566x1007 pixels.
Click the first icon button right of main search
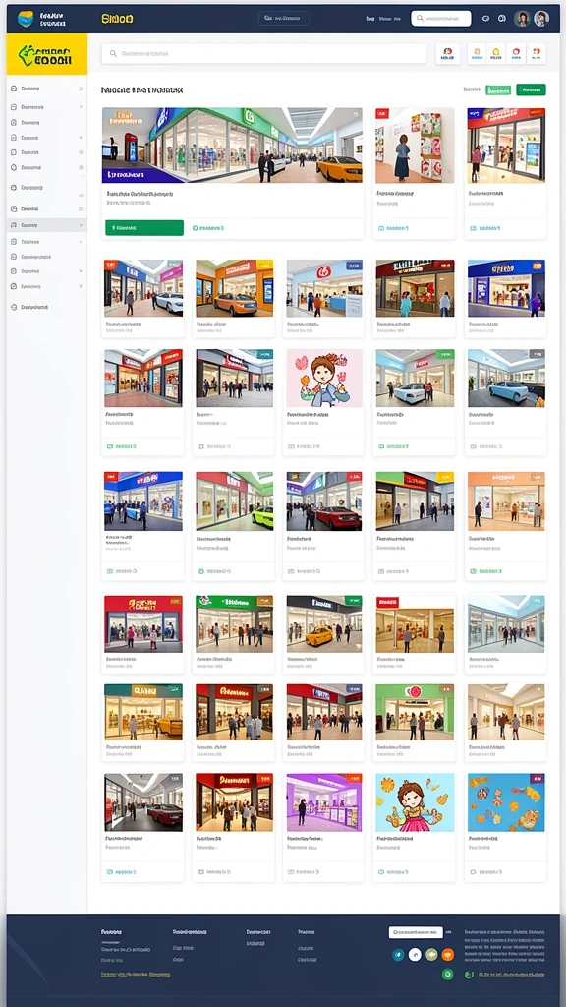click(448, 54)
